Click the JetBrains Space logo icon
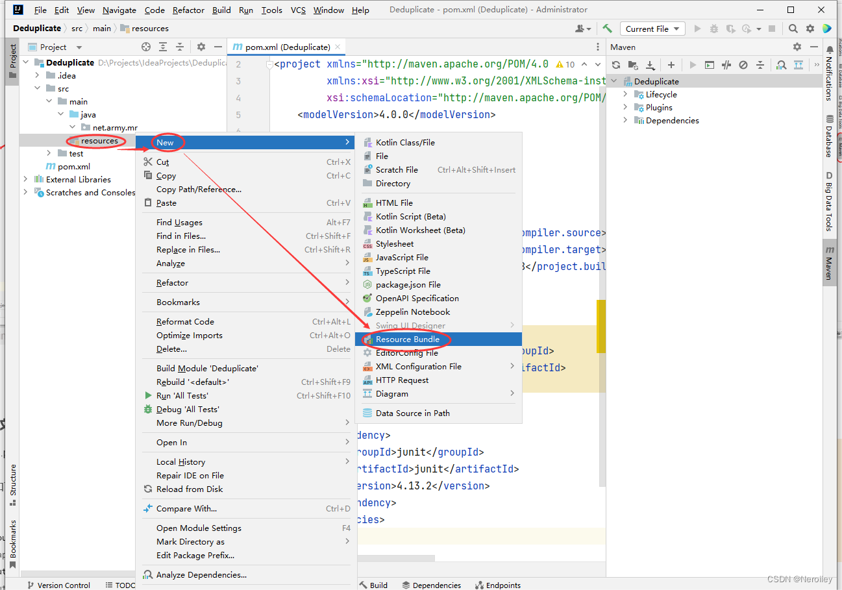This screenshot has height=590, width=842. (x=826, y=29)
